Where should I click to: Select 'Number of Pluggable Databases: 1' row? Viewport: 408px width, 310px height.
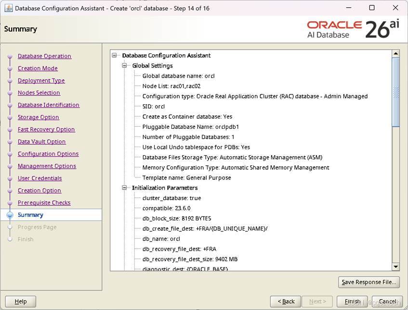click(188, 137)
